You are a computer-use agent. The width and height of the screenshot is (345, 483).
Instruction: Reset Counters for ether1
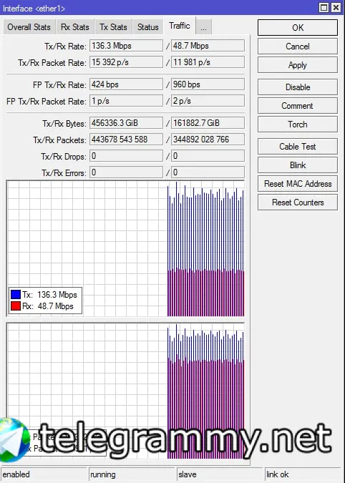point(298,203)
